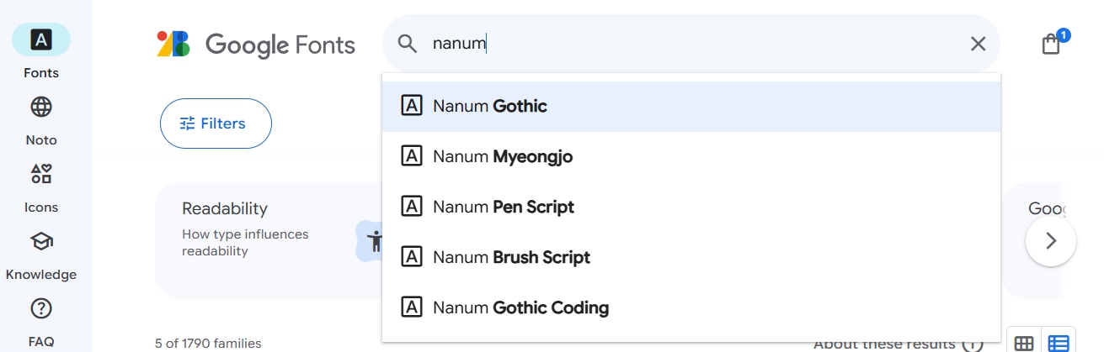Click the Google Fonts logo
The image size is (1104, 352).
pyautogui.click(x=256, y=44)
